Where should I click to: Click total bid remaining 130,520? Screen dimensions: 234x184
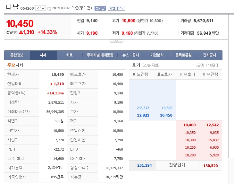[x=210, y=166]
